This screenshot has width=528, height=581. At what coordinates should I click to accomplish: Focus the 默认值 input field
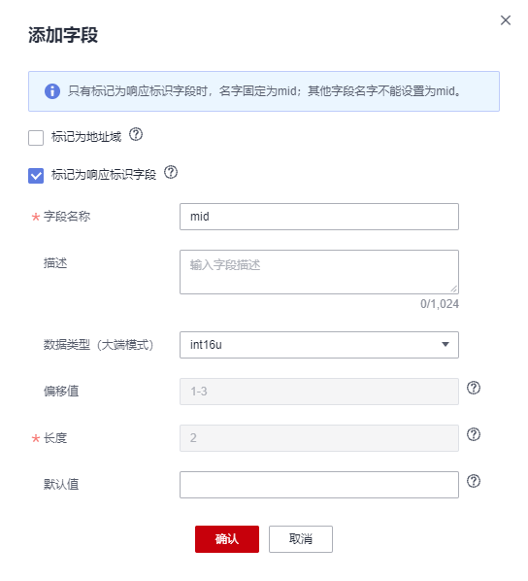(319, 485)
